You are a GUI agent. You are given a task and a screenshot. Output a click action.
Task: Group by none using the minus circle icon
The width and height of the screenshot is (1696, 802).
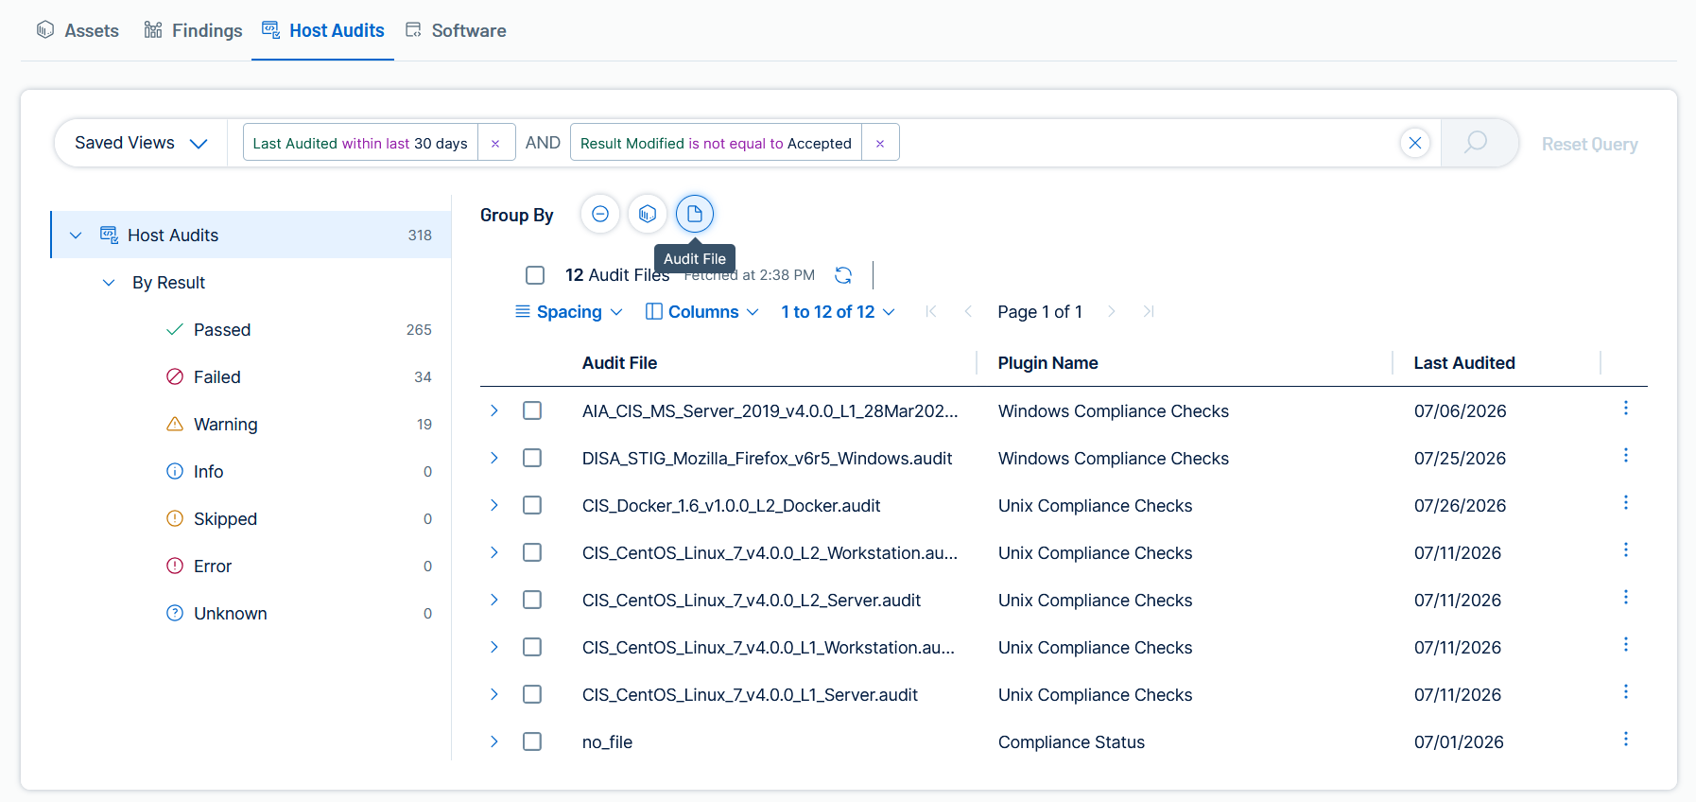coord(600,214)
